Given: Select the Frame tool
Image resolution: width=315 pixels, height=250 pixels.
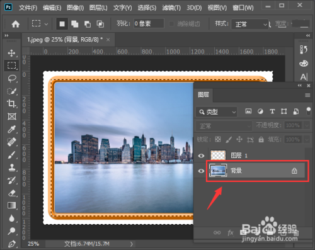Looking at the screenshot, I should coord(11,116).
